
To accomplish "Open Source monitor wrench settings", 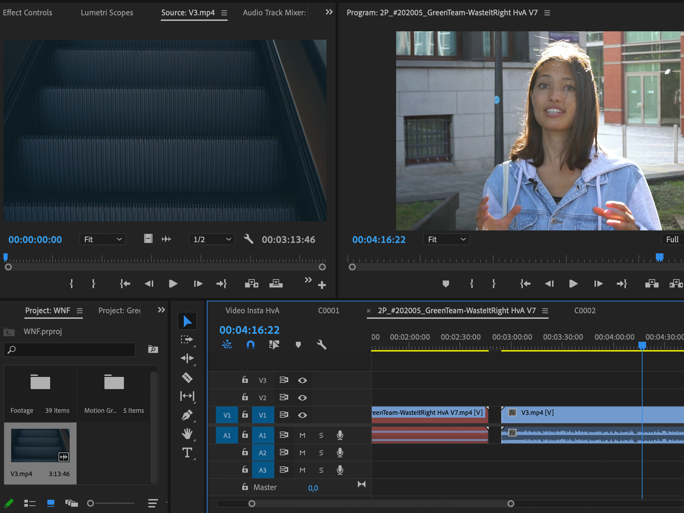I will point(249,239).
